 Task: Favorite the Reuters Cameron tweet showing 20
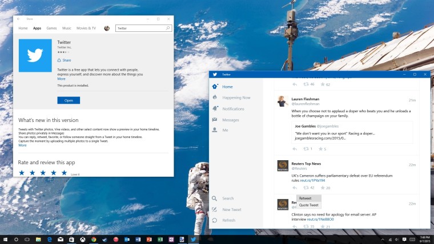point(323,188)
